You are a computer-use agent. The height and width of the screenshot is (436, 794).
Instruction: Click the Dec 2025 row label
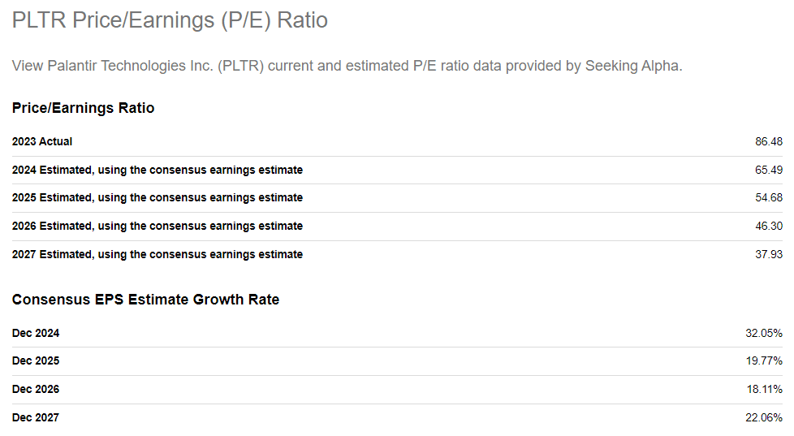coord(36,360)
